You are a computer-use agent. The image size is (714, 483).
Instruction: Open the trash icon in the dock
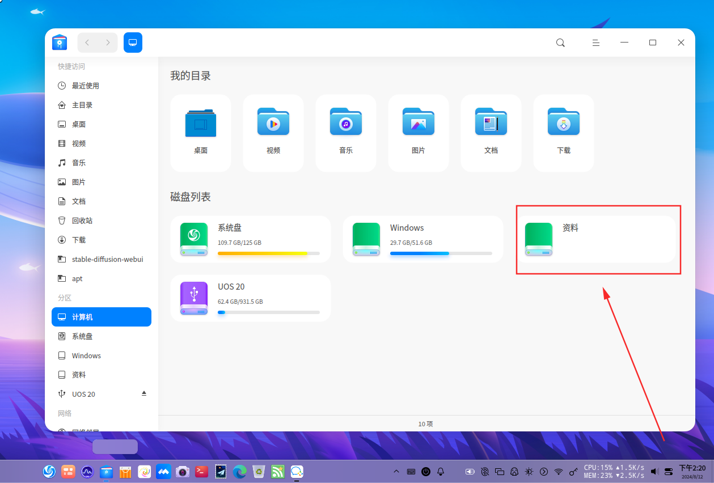(x=259, y=471)
